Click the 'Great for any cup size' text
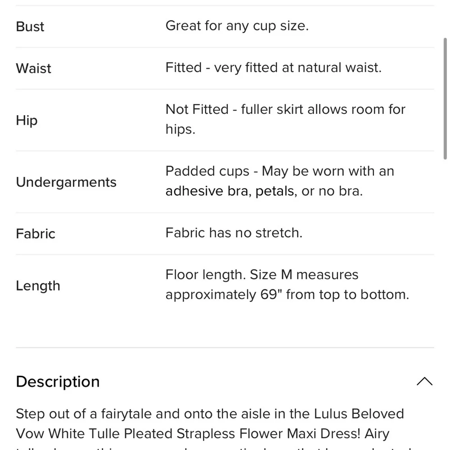Viewport: 450px width, 450px height. tap(237, 26)
